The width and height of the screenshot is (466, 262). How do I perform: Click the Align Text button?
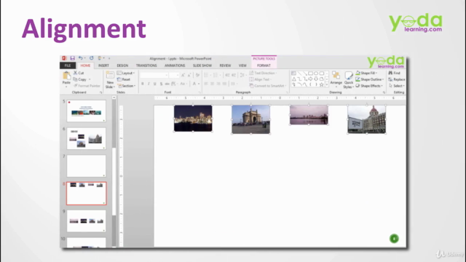[x=261, y=79]
